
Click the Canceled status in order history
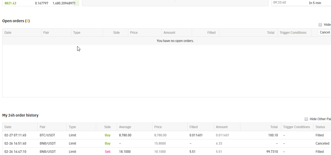pyautogui.click(x=322, y=143)
